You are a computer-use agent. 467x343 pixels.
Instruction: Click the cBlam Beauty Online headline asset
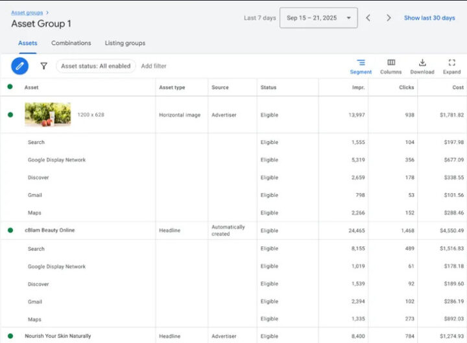click(50, 230)
